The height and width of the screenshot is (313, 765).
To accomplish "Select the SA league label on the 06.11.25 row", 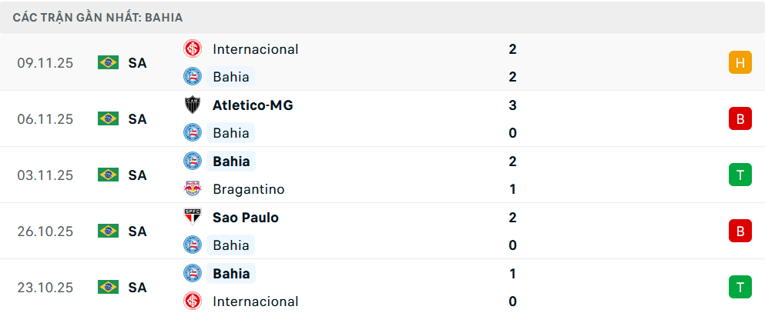I will click(x=137, y=119).
